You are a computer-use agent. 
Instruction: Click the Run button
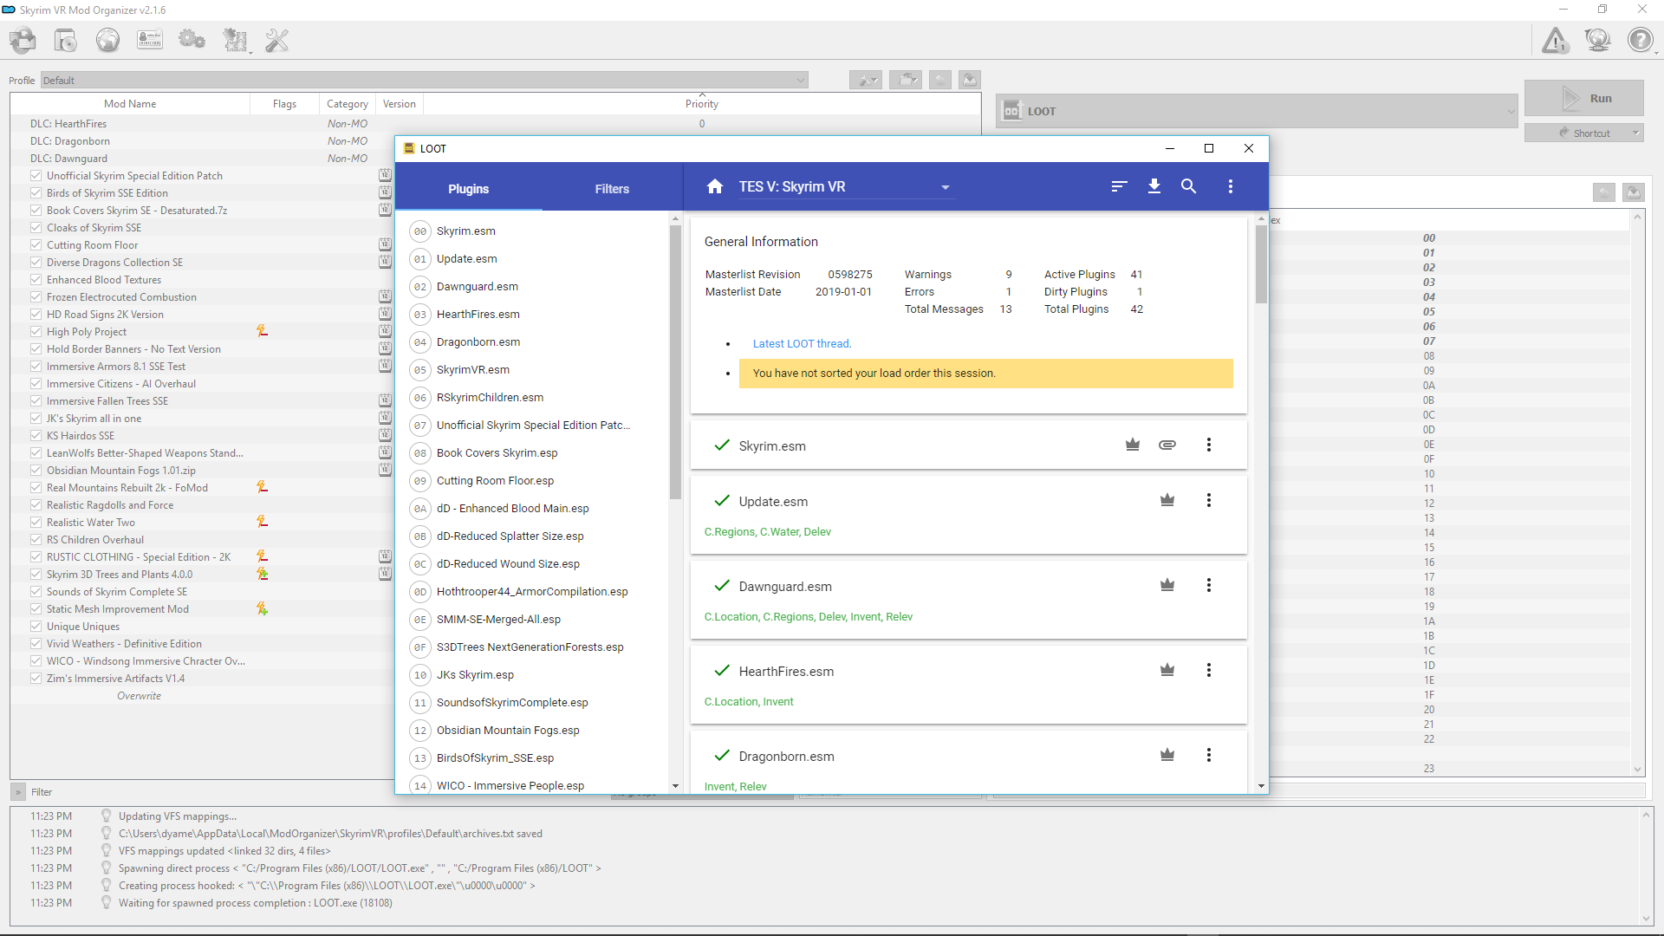click(x=1583, y=98)
